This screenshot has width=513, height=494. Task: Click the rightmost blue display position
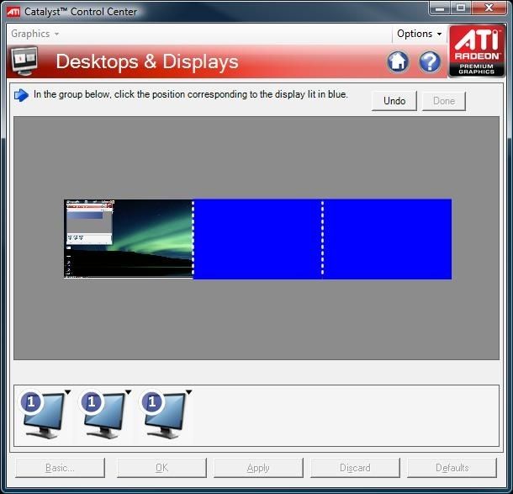click(388, 239)
